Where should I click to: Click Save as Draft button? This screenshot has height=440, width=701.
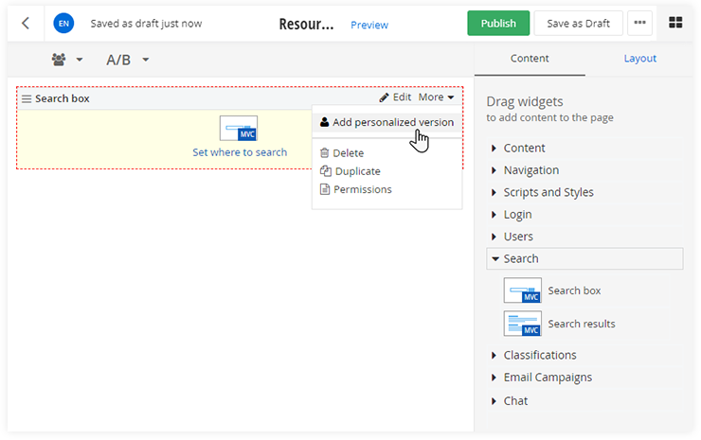click(x=578, y=24)
